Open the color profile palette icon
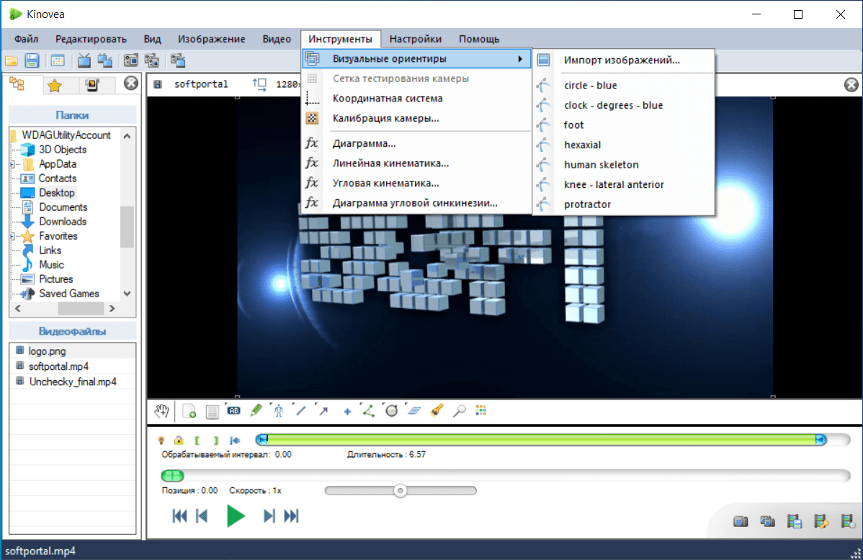 (481, 410)
